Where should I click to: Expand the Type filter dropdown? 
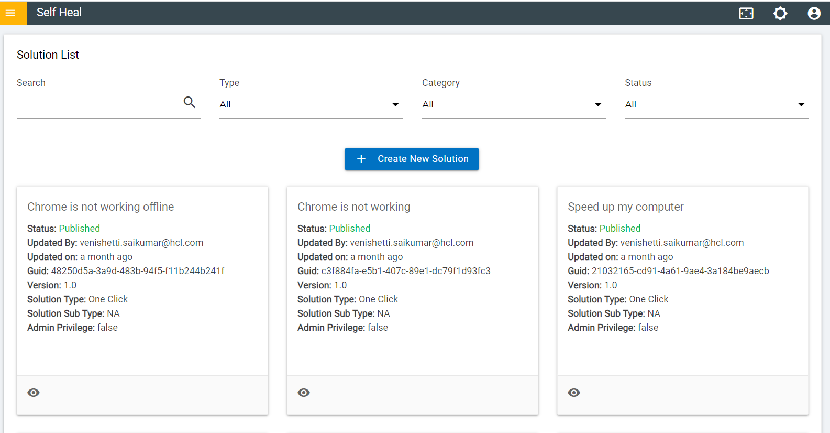tap(311, 104)
